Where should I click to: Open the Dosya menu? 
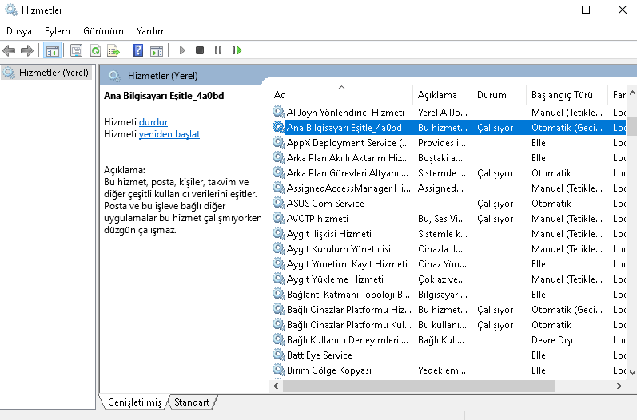(x=19, y=31)
